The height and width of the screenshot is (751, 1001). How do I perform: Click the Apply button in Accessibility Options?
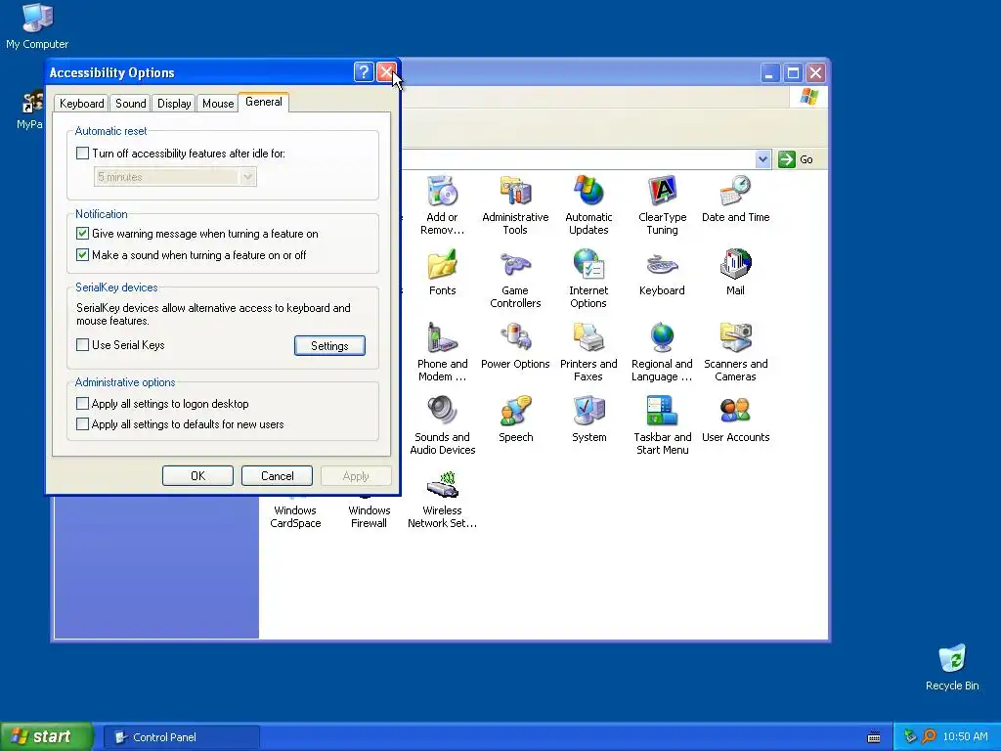[356, 476]
